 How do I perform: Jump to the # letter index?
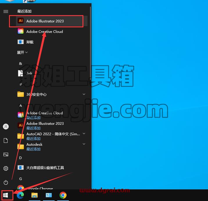pyautogui.click(x=21, y=84)
